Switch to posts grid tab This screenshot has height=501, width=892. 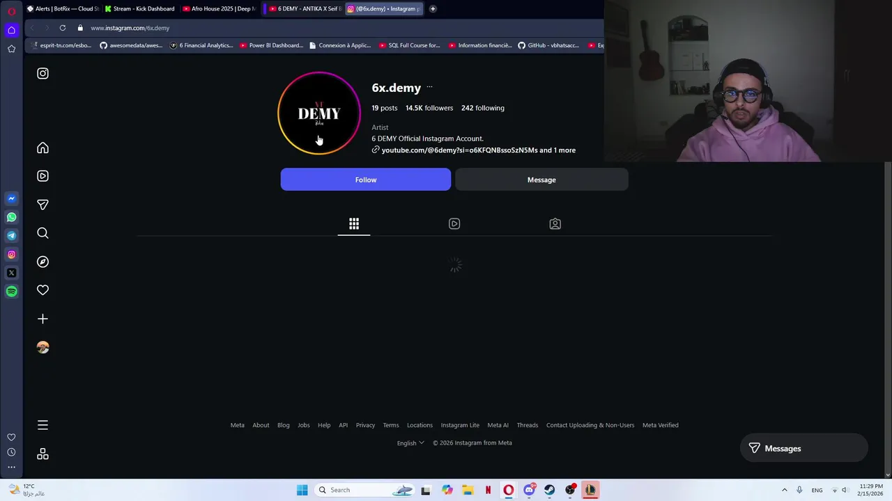tap(354, 223)
